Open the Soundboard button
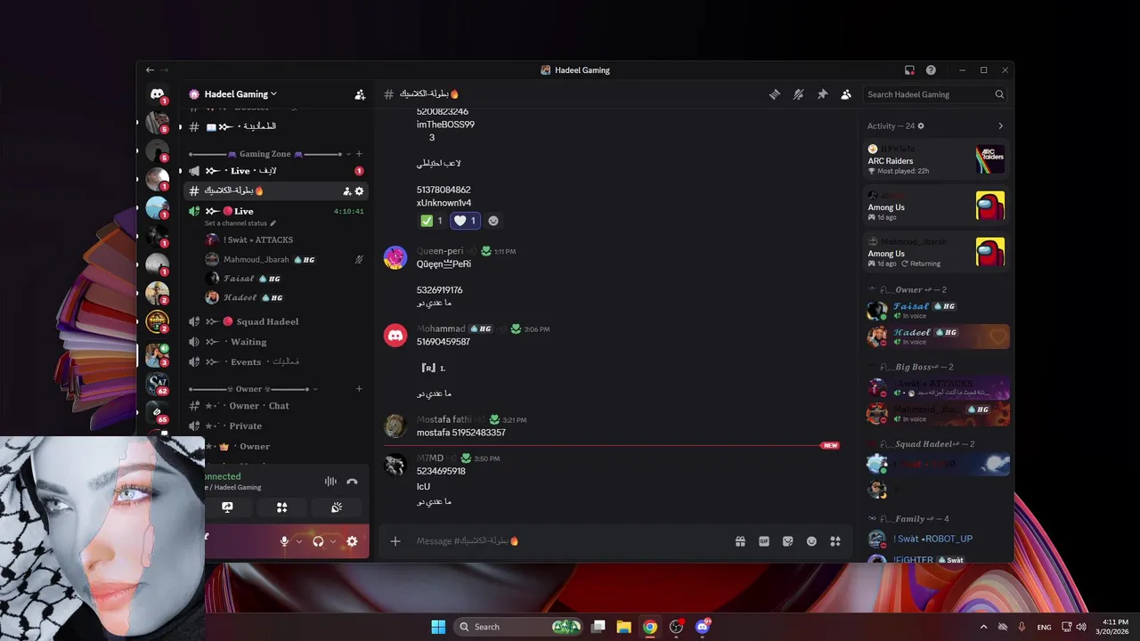1140x641 pixels. (x=337, y=507)
